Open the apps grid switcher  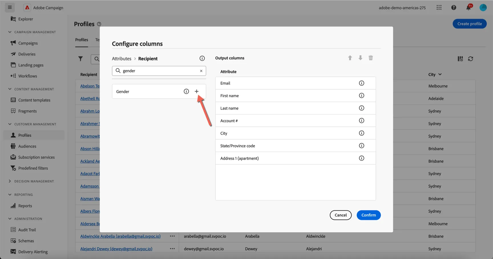coord(439,8)
